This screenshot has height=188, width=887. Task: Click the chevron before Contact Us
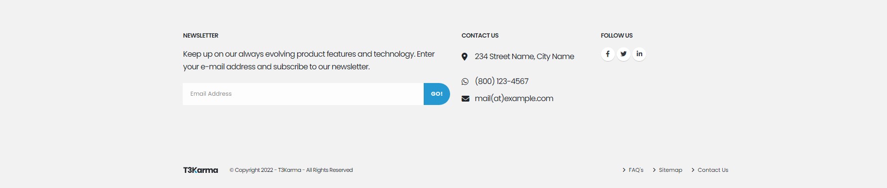693,170
